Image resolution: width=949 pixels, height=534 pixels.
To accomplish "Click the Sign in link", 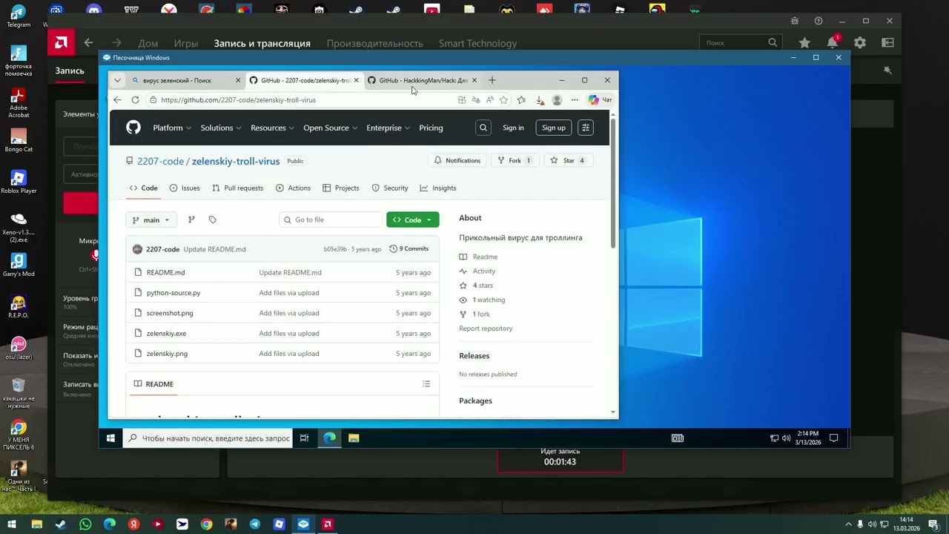I will click(513, 128).
